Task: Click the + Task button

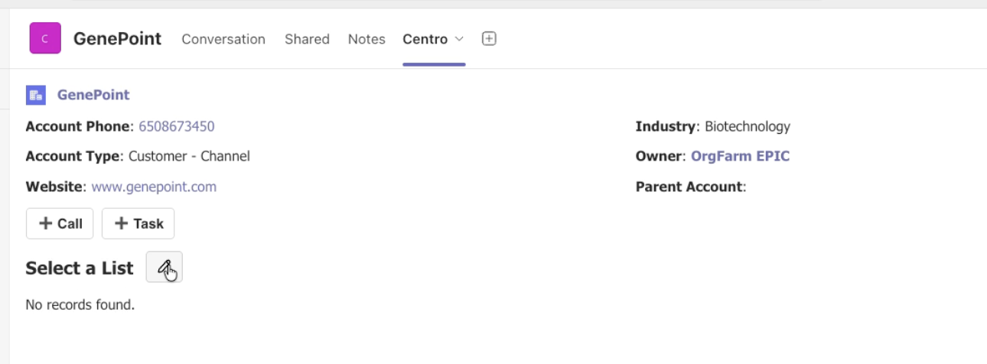Action: point(138,223)
